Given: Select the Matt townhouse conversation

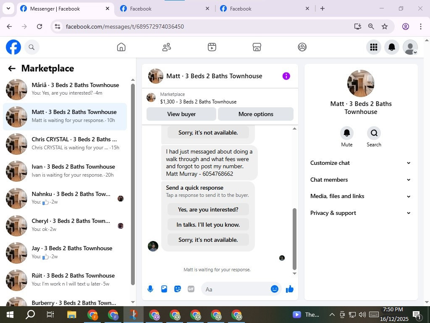Looking at the screenshot, I should point(65,116).
